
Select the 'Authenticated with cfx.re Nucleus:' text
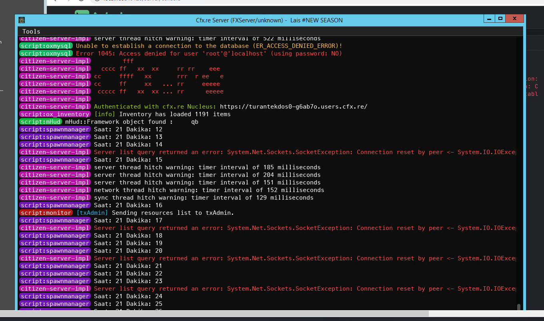pos(155,107)
